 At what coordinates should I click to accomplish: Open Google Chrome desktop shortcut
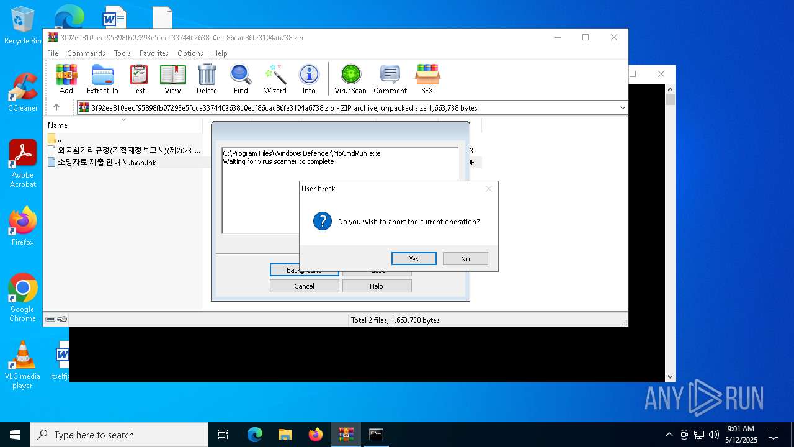[23, 298]
